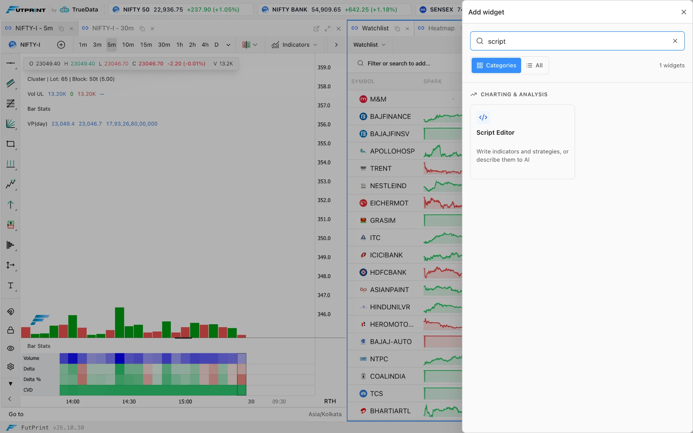Open the Heatmap tab
Image resolution: width=693 pixels, height=433 pixels.
(441, 28)
